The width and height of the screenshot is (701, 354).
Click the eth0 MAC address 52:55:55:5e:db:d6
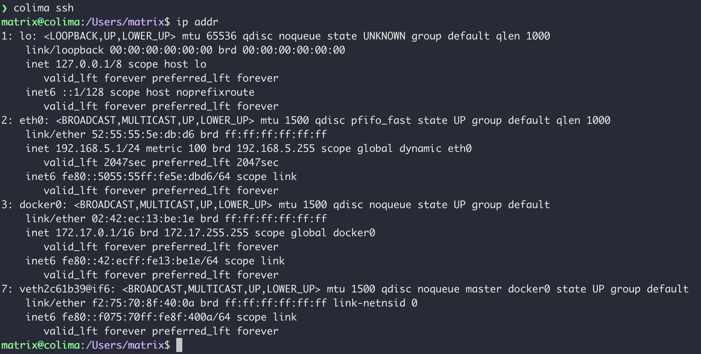pyautogui.click(x=143, y=135)
